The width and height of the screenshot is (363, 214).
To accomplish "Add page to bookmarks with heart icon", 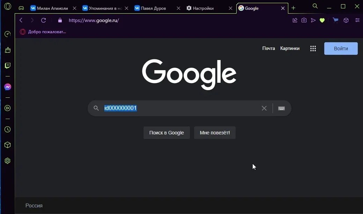I will [322, 20].
